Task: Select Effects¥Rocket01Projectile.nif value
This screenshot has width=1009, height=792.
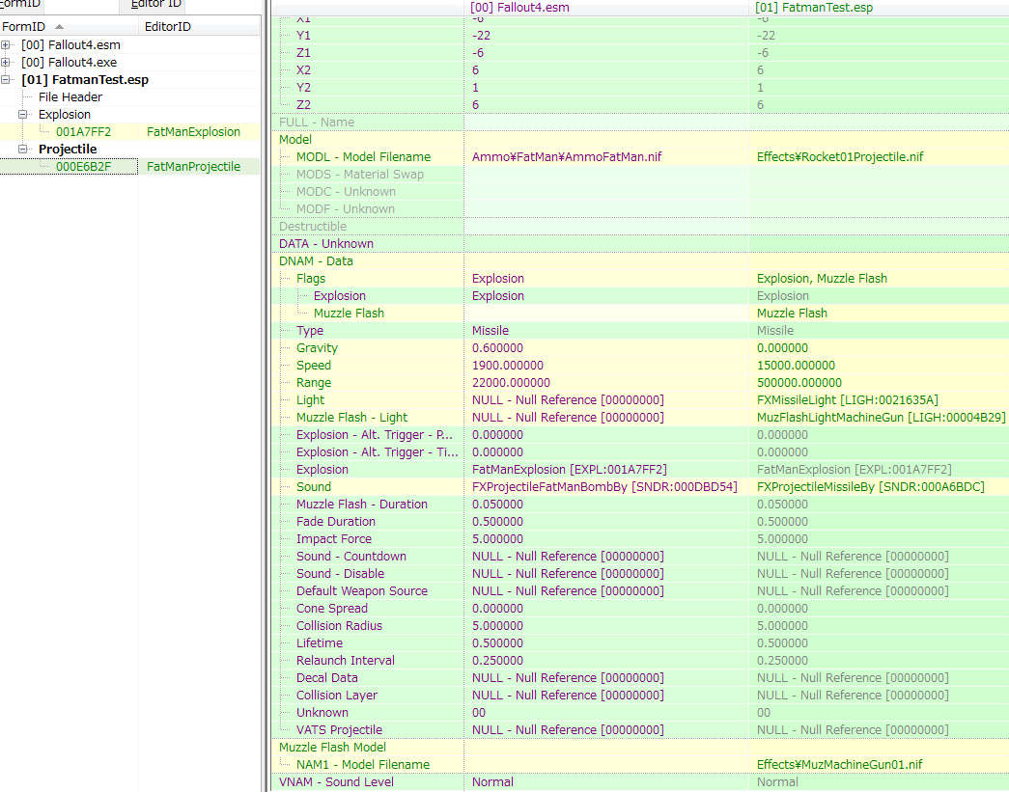Action: (x=840, y=157)
